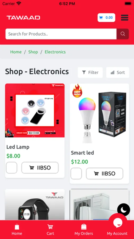
Task: Open the Shop breadcrumb link
Action: 33,52
